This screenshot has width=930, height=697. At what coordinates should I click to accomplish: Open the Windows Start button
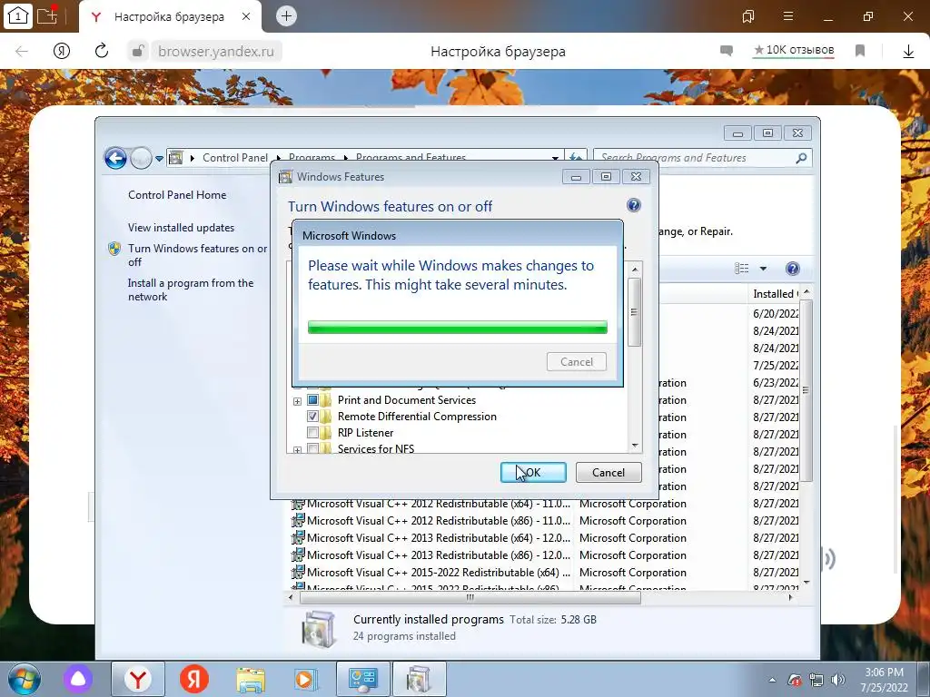tap(25, 679)
